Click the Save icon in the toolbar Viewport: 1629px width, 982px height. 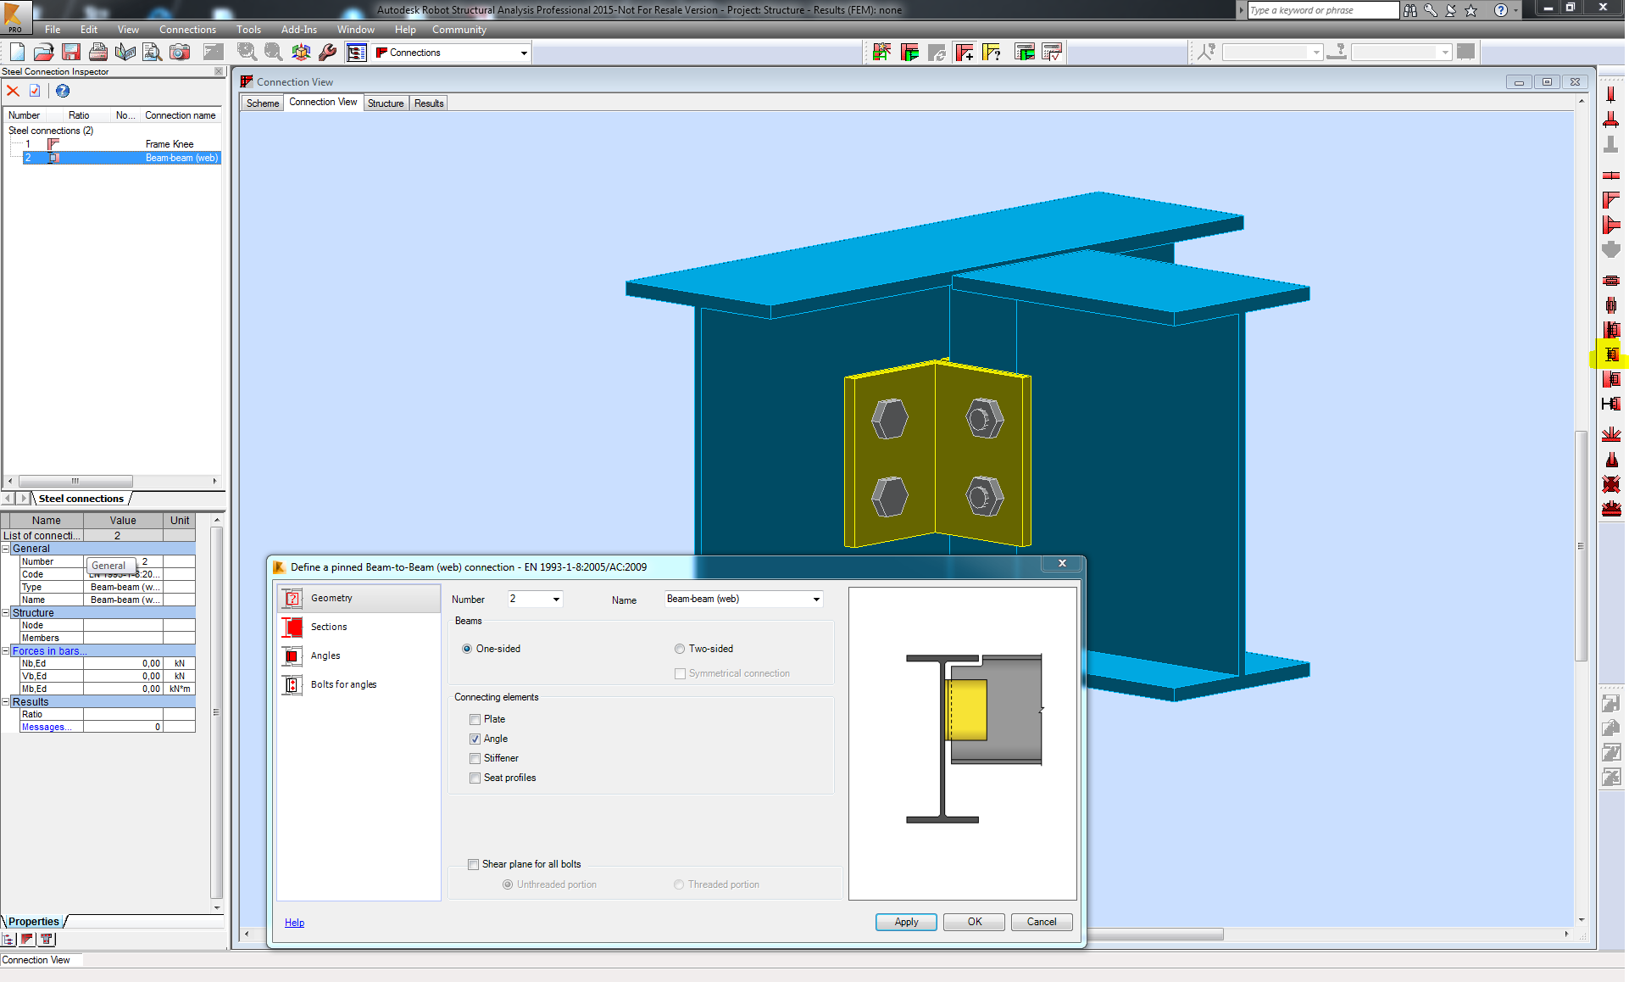coord(70,52)
